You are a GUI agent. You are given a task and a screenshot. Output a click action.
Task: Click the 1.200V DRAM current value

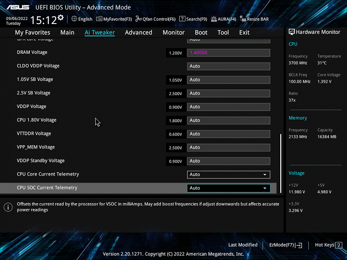pos(175,53)
